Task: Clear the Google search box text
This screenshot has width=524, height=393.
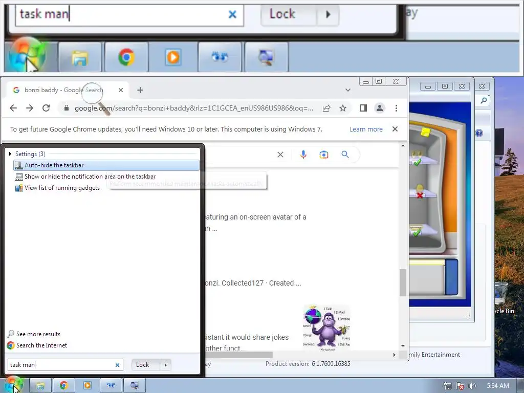Action: pos(280,155)
